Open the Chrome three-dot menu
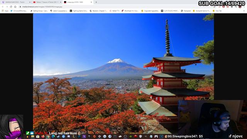 (244, 7)
